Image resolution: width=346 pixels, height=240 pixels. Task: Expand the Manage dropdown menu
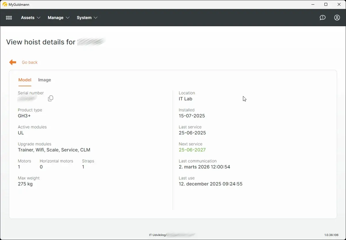[58, 18]
